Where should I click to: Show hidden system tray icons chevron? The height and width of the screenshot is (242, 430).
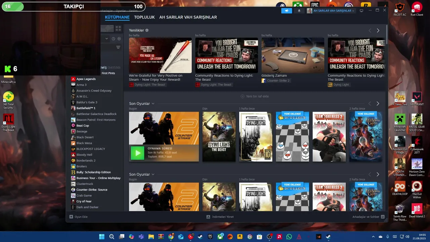[x=373, y=237]
